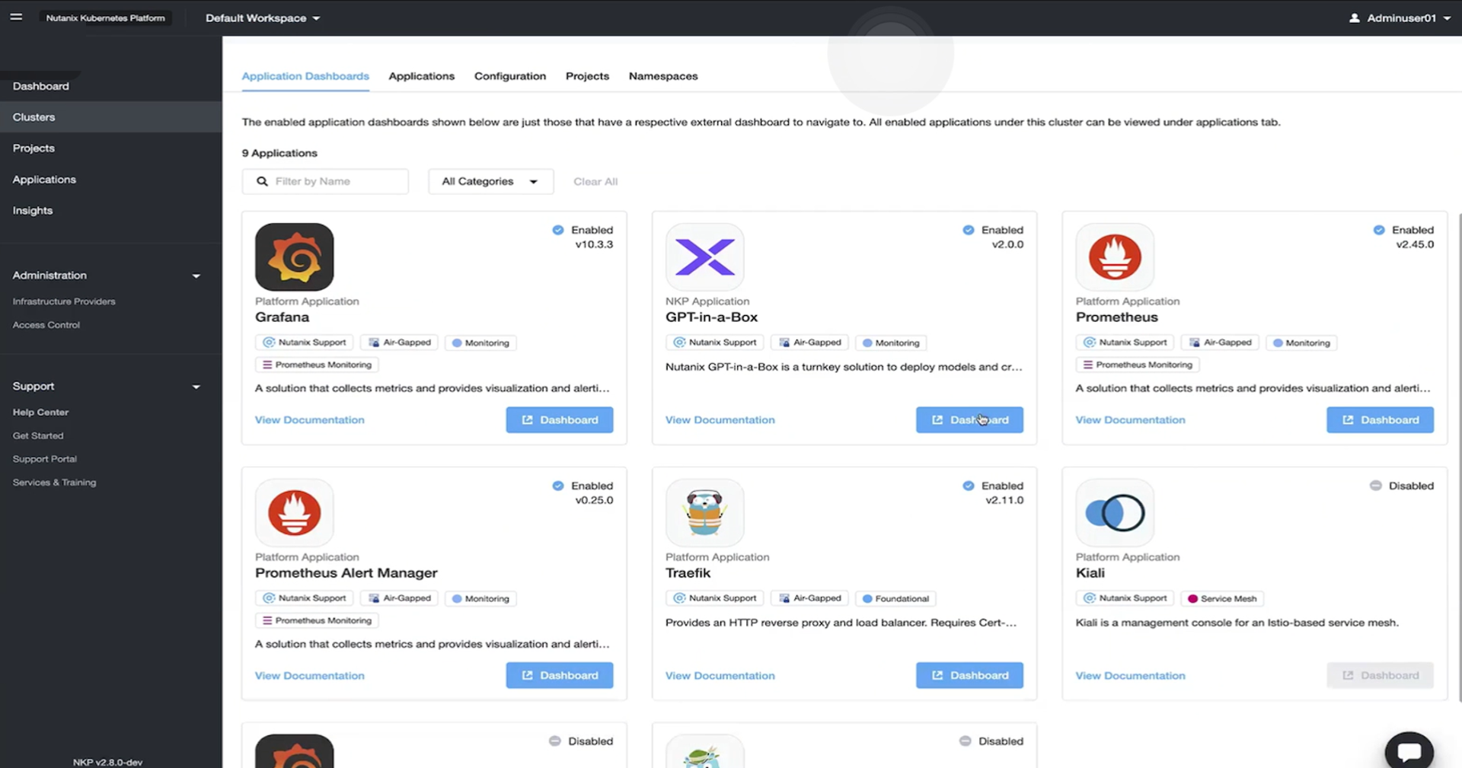Screen dimensions: 1462x768
Task: Open Access Control page
Action: point(46,325)
